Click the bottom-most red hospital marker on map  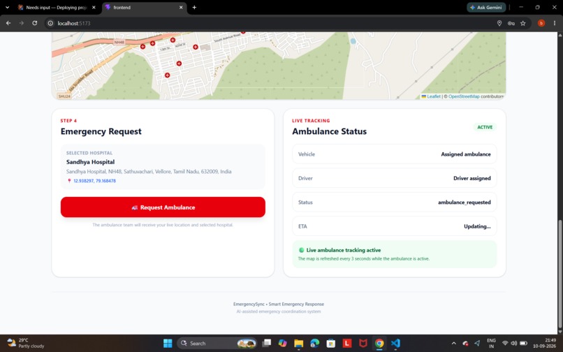click(x=168, y=75)
